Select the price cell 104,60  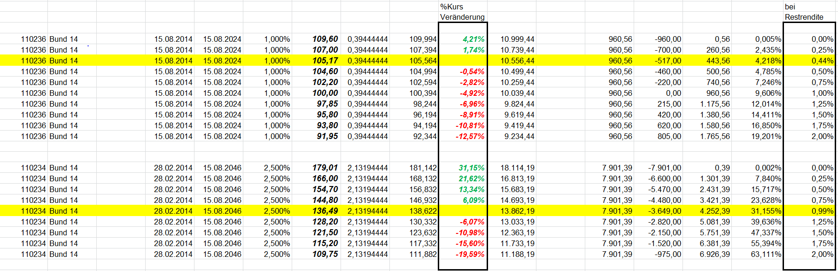[x=316, y=71]
